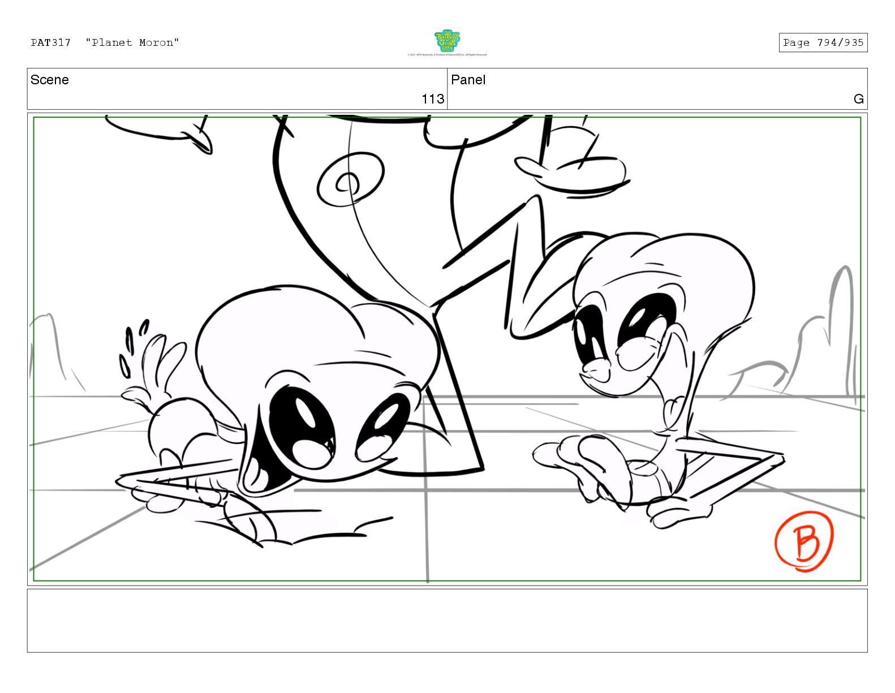Click the Patrick Star Show logo
The width and height of the screenshot is (895, 693).
click(x=447, y=41)
